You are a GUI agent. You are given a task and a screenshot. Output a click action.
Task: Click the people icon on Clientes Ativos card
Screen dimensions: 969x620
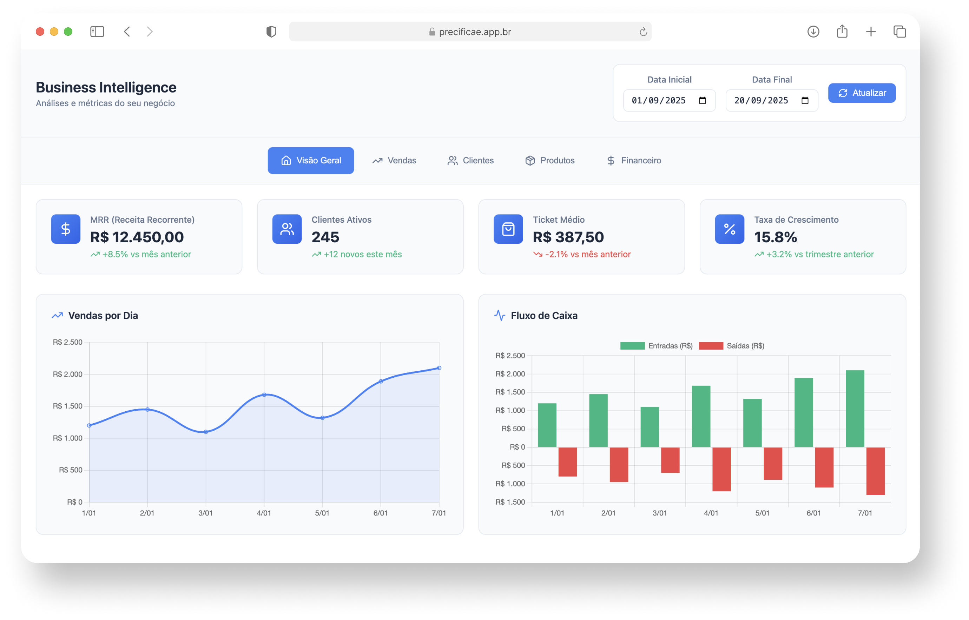pyautogui.click(x=286, y=229)
